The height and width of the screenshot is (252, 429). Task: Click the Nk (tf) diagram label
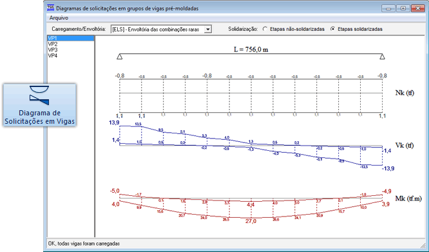(x=405, y=93)
